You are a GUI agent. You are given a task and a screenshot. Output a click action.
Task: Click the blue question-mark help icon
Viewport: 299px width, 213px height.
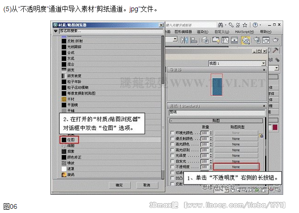tap(255, 25)
